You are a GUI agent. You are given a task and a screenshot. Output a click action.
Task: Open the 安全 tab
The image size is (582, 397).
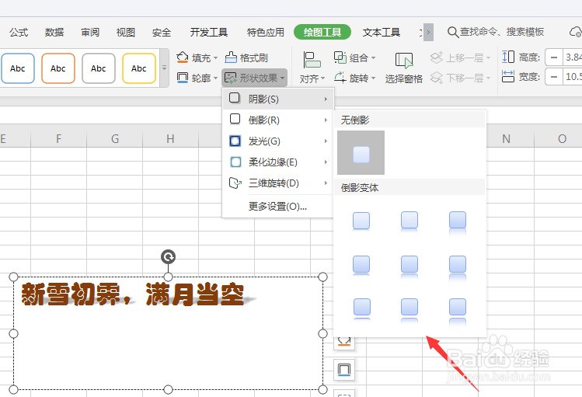click(162, 33)
